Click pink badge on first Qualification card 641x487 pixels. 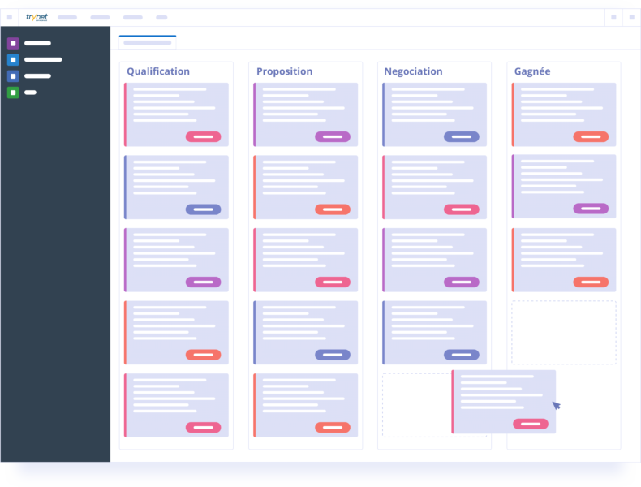203,136
